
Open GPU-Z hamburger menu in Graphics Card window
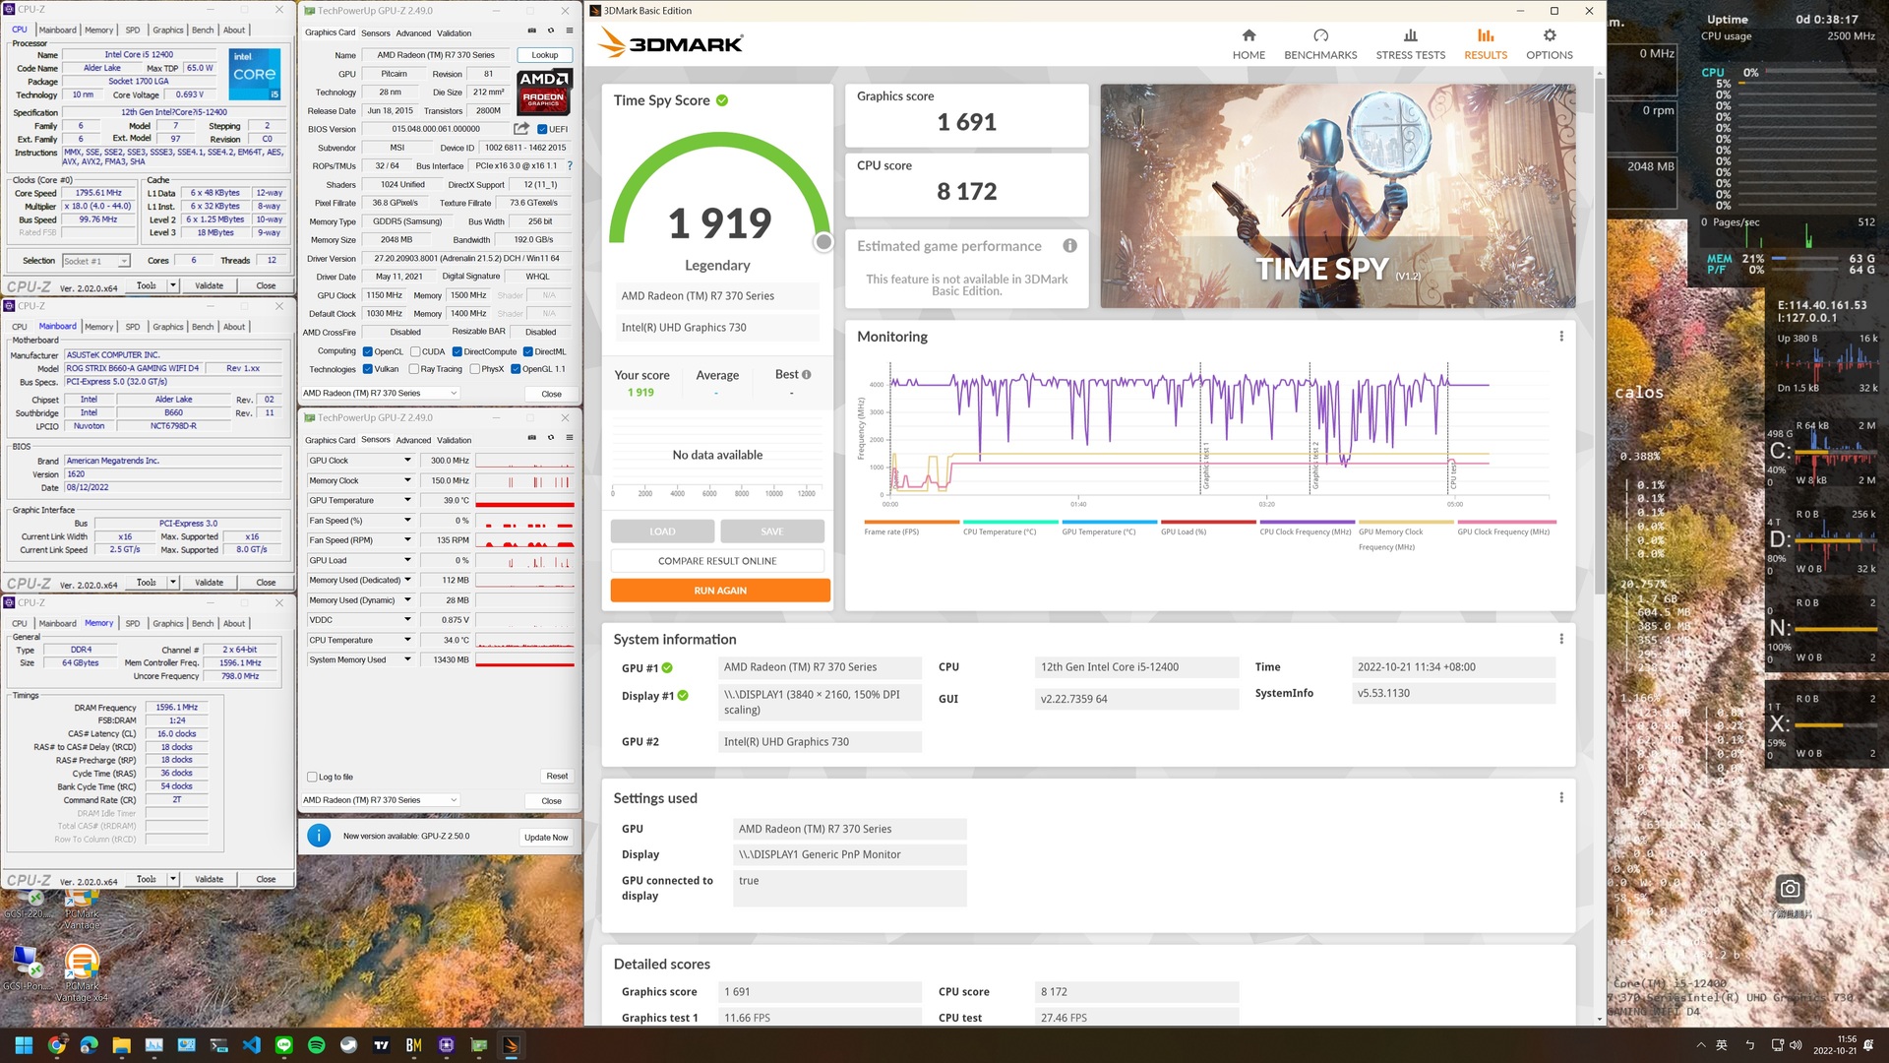click(570, 31)
